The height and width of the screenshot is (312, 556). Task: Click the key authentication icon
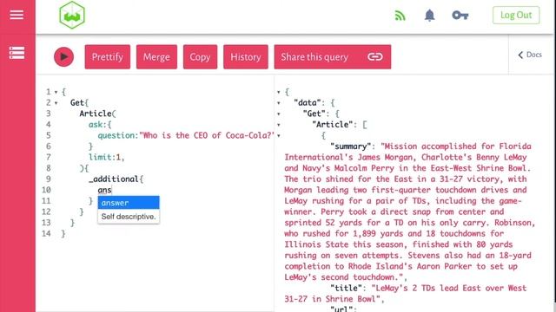pos(460,16)
